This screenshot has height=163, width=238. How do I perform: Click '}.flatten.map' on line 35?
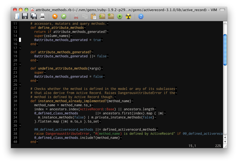click(47, 121)
